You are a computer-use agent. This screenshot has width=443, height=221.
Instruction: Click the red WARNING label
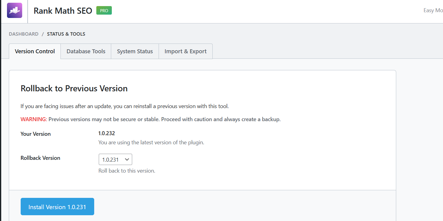click(x=34, y=119)
